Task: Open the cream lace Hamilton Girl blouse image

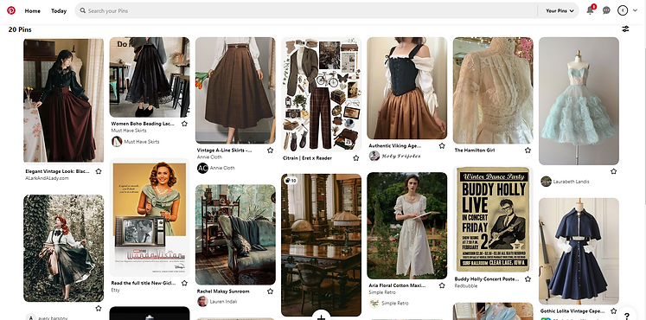Action: [x=493, y=90]
